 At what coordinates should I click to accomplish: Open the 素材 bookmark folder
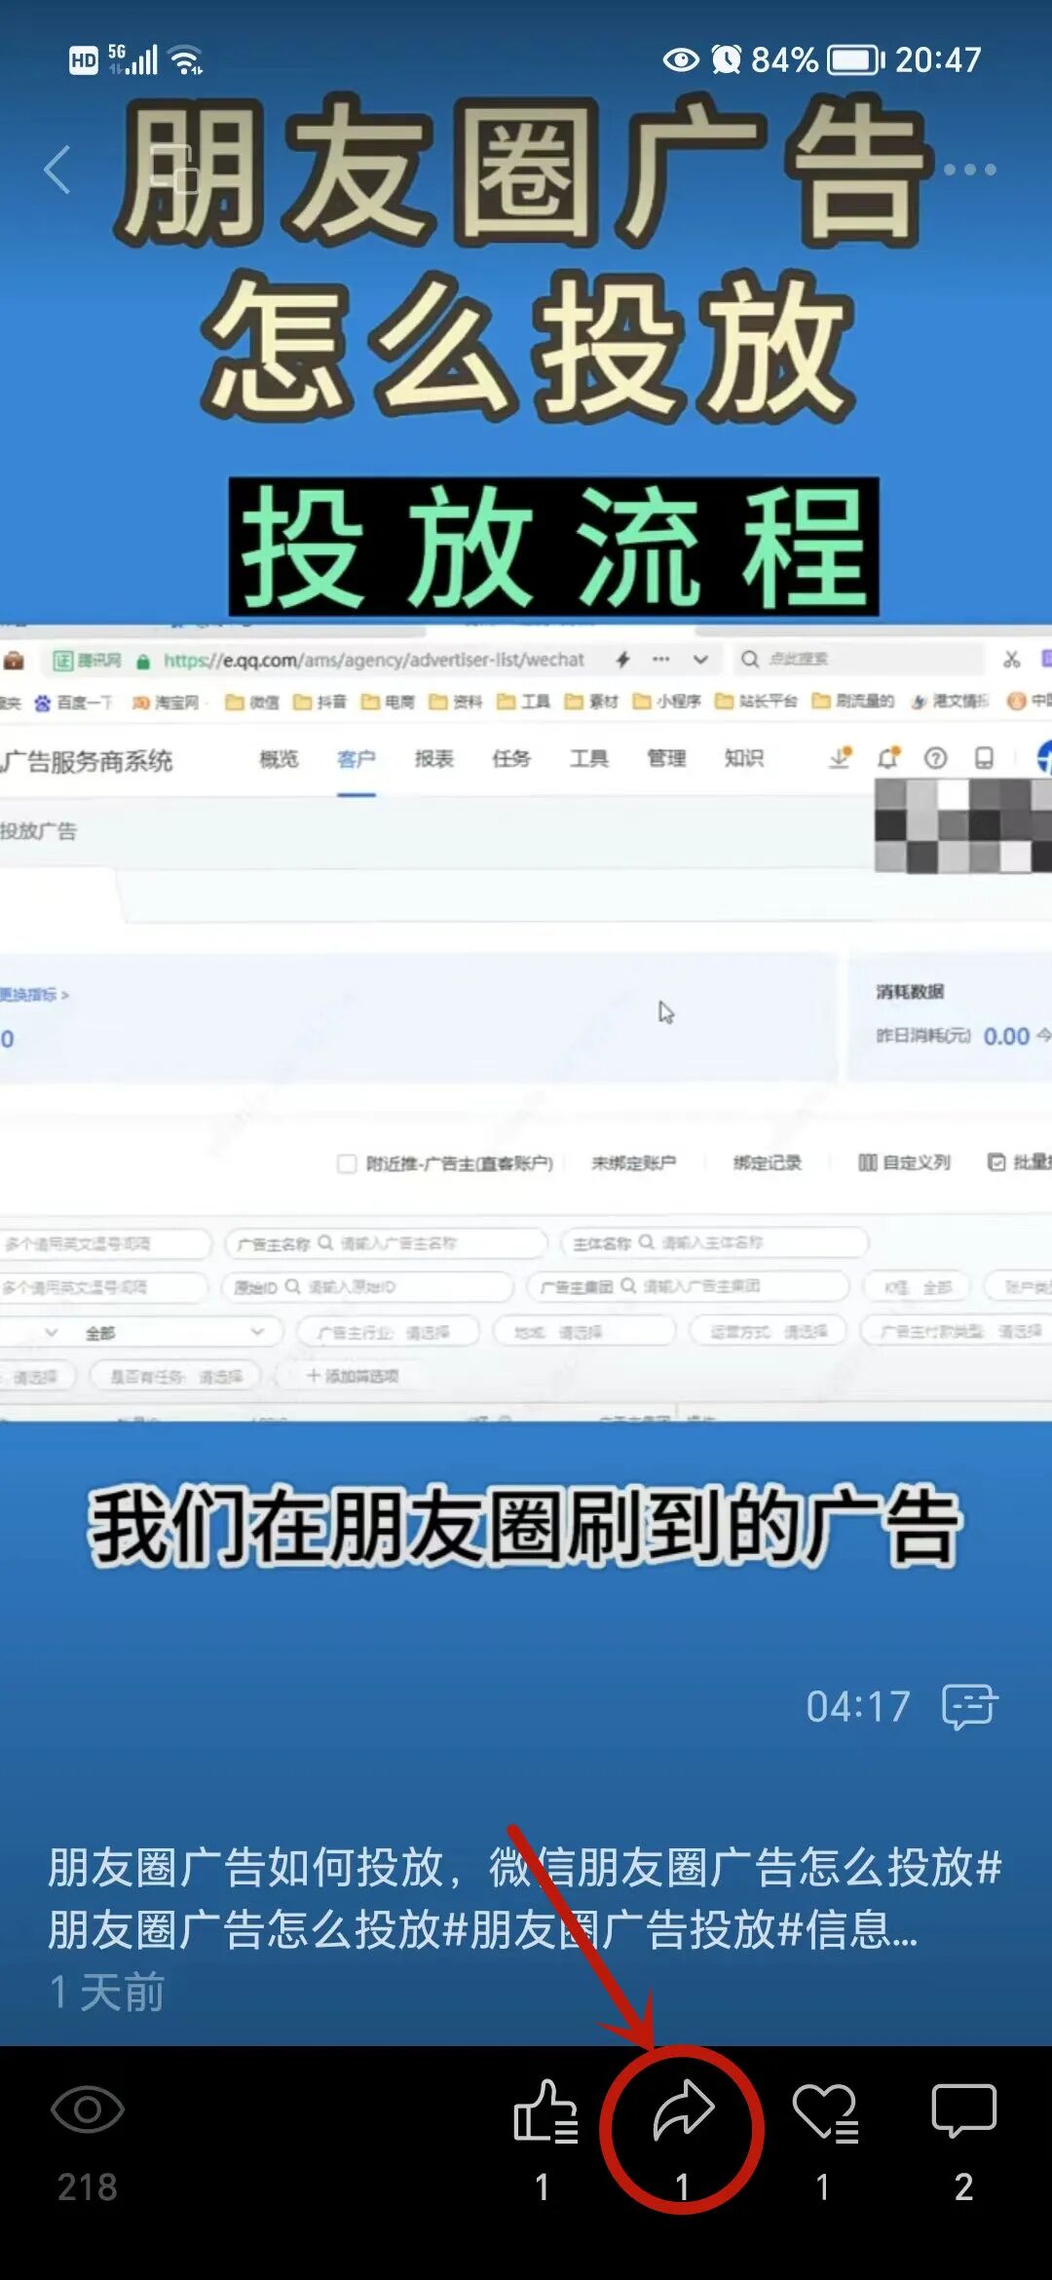[x=591, y=702]
